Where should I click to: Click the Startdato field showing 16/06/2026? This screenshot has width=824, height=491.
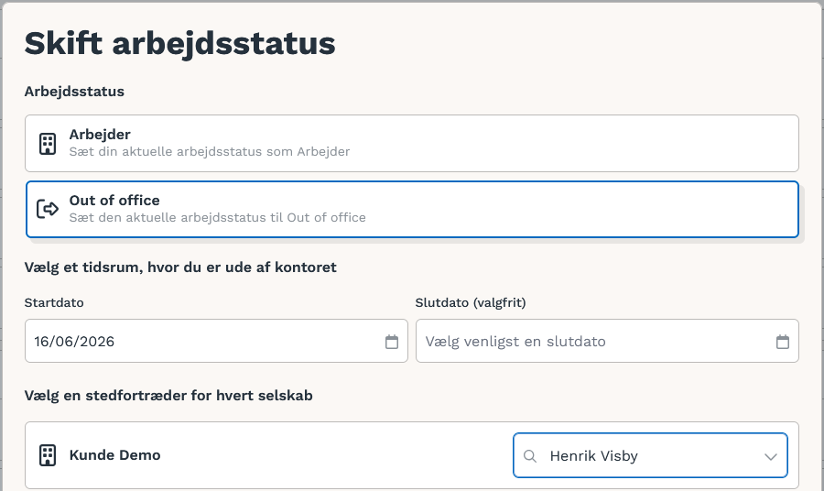pyautogui.click(x=216, y=341)
